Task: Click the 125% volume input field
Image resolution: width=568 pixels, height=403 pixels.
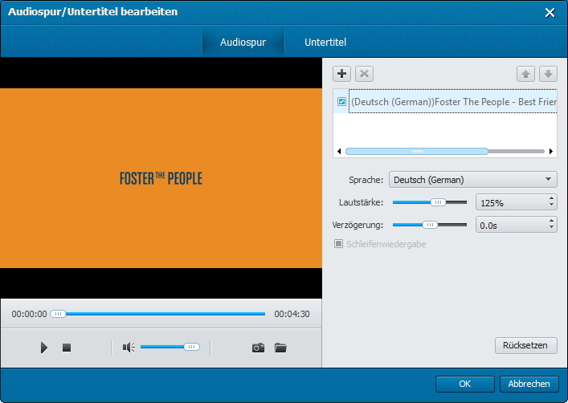Action: click(512, 202)
